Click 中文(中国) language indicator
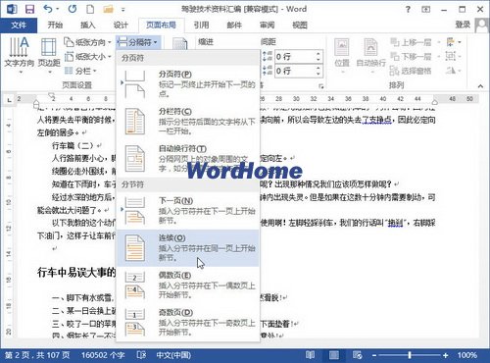This screenshot has width=490, height=363. (173, 355)
